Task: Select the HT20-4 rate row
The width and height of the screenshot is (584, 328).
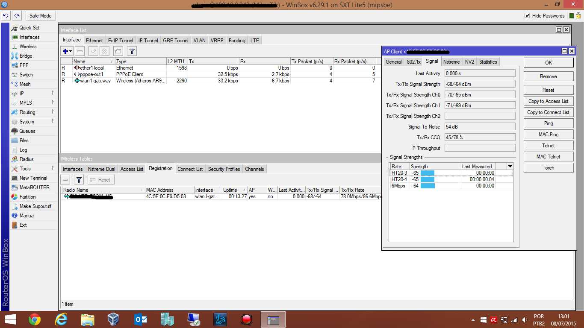Action: coord(451,179)
